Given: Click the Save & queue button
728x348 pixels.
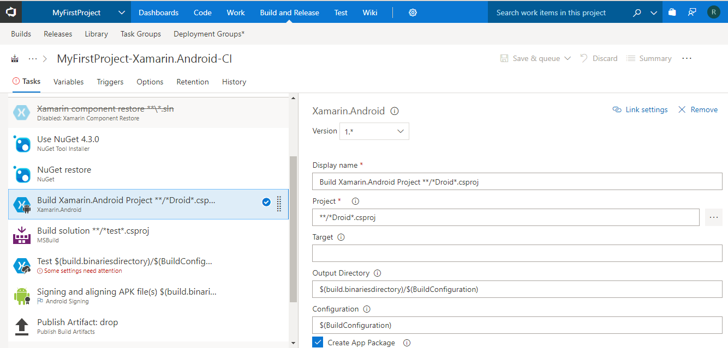Looking at the screenshot, I should 530,58.
